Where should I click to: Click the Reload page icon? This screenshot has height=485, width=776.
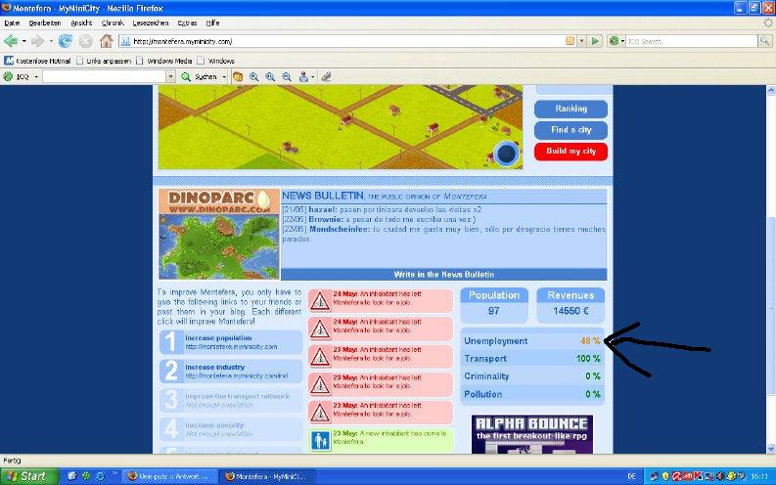[x=66, y=41]
